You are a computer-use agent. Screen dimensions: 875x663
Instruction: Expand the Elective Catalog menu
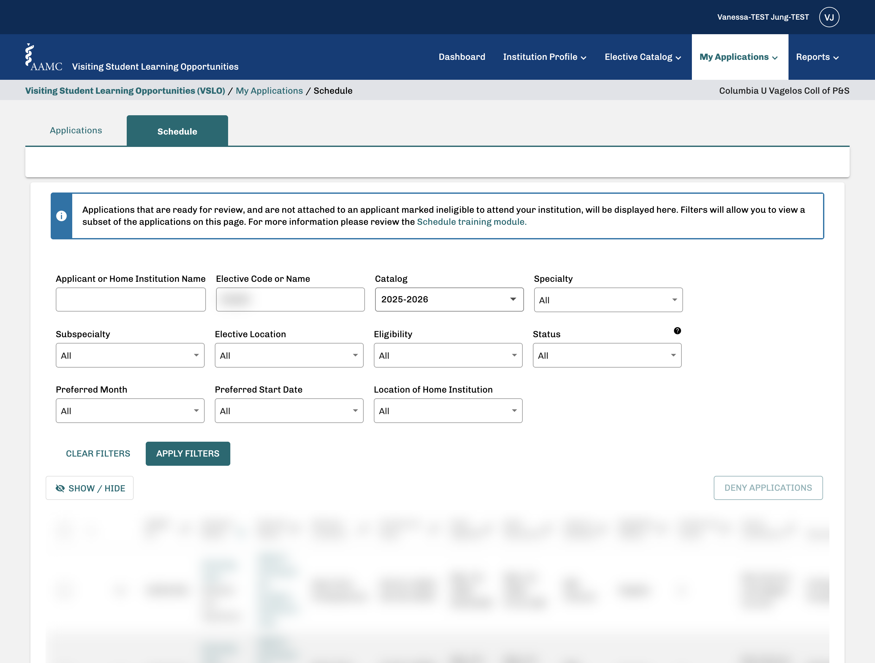click(643, 57)
